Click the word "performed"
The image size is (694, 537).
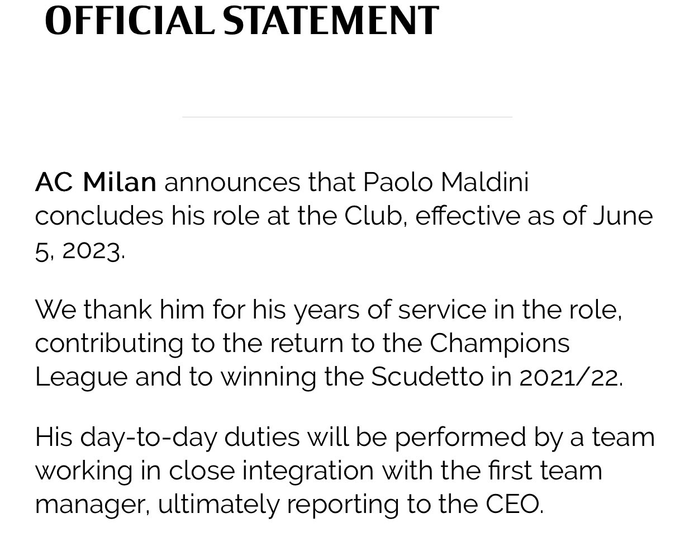[x=460, y=436]
